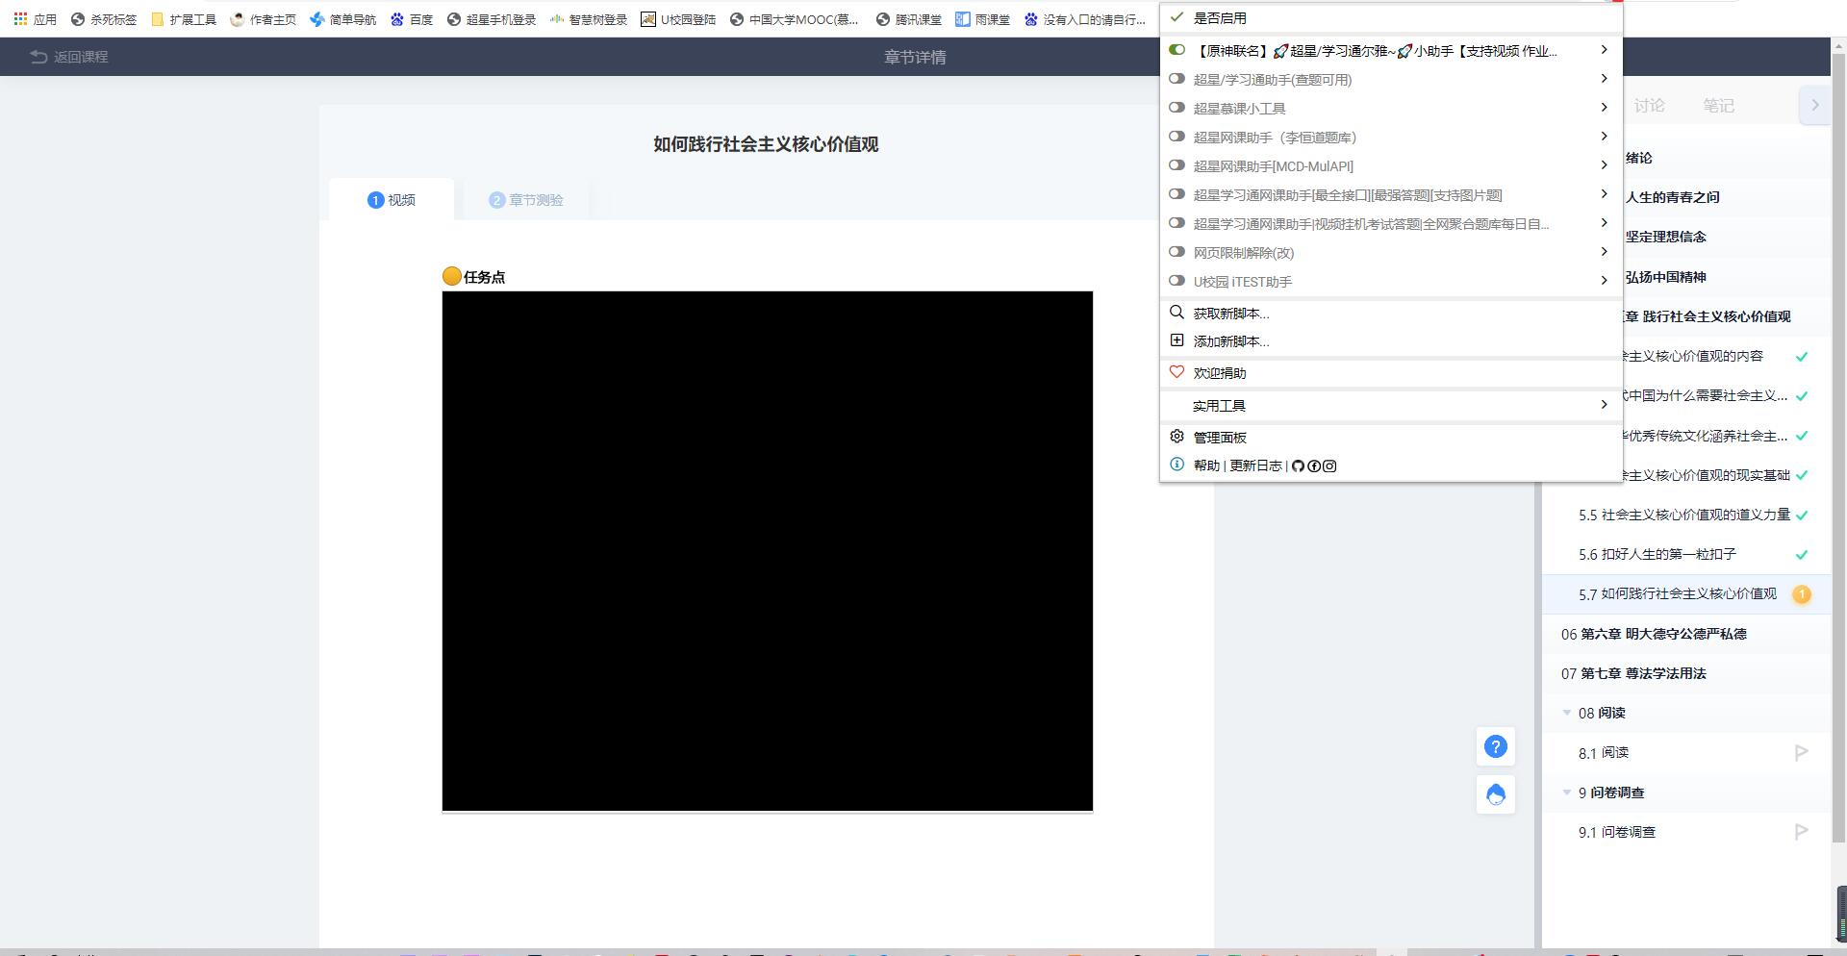Open the 智慧树登录 bookmark
1847x956 pixels.
(x=589, y=19)
